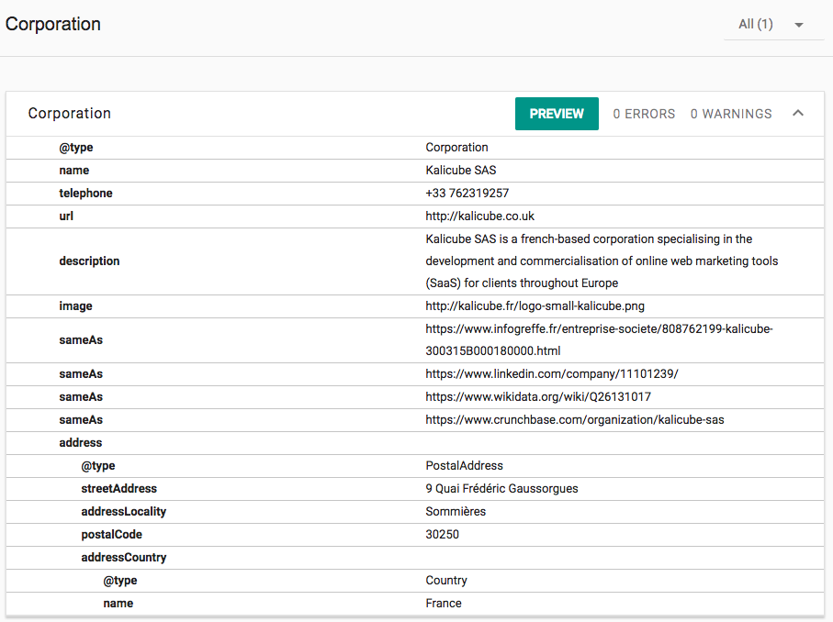Viewport: 833px width, 622px height.
Task: Click the streetAddress property label
Action: [x=119, y=488]
